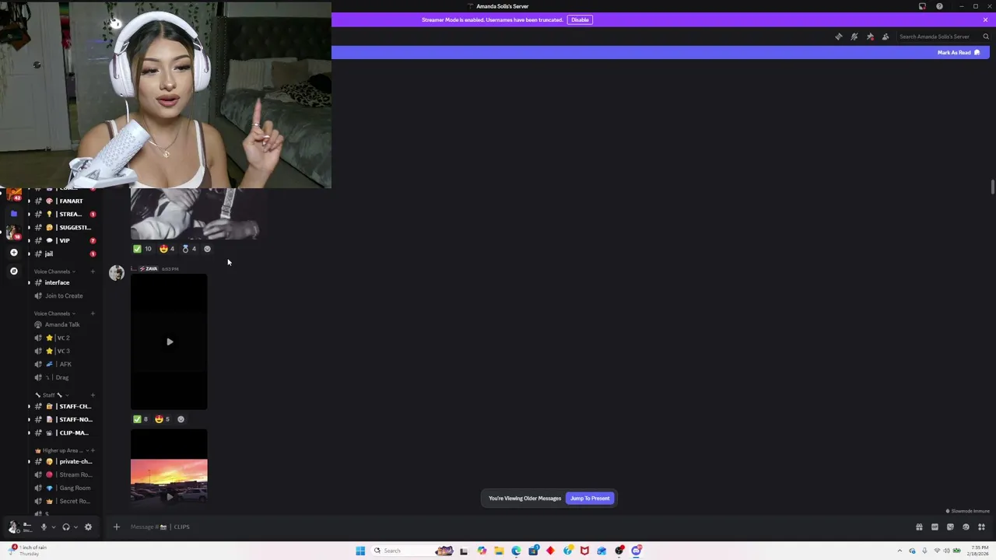Collapse the second Voice Channels category
The height and width of the screenshot is (560, 996).
54,313
